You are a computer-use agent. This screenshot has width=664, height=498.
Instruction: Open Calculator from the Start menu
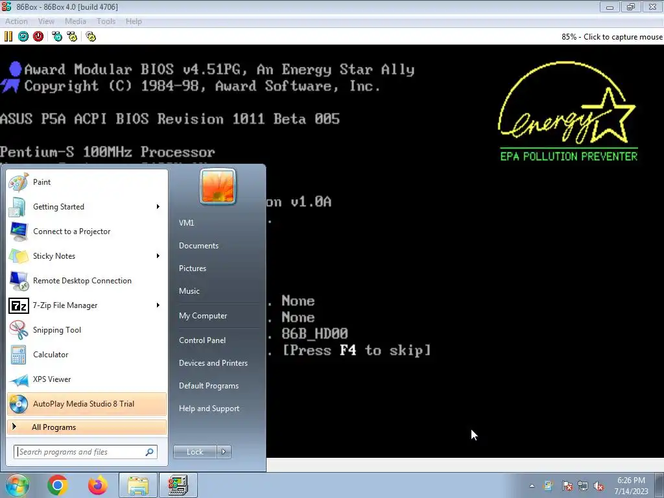[x=87, y=355]
